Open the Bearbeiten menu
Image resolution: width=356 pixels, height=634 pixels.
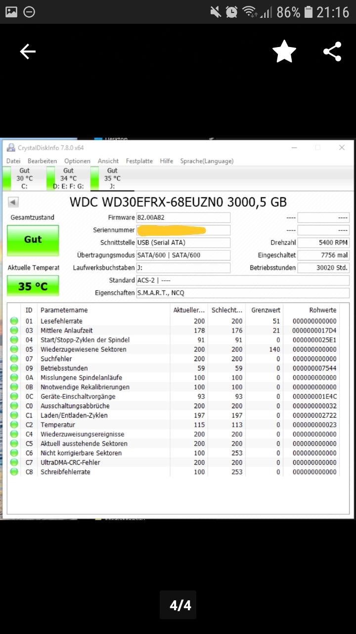42,161
